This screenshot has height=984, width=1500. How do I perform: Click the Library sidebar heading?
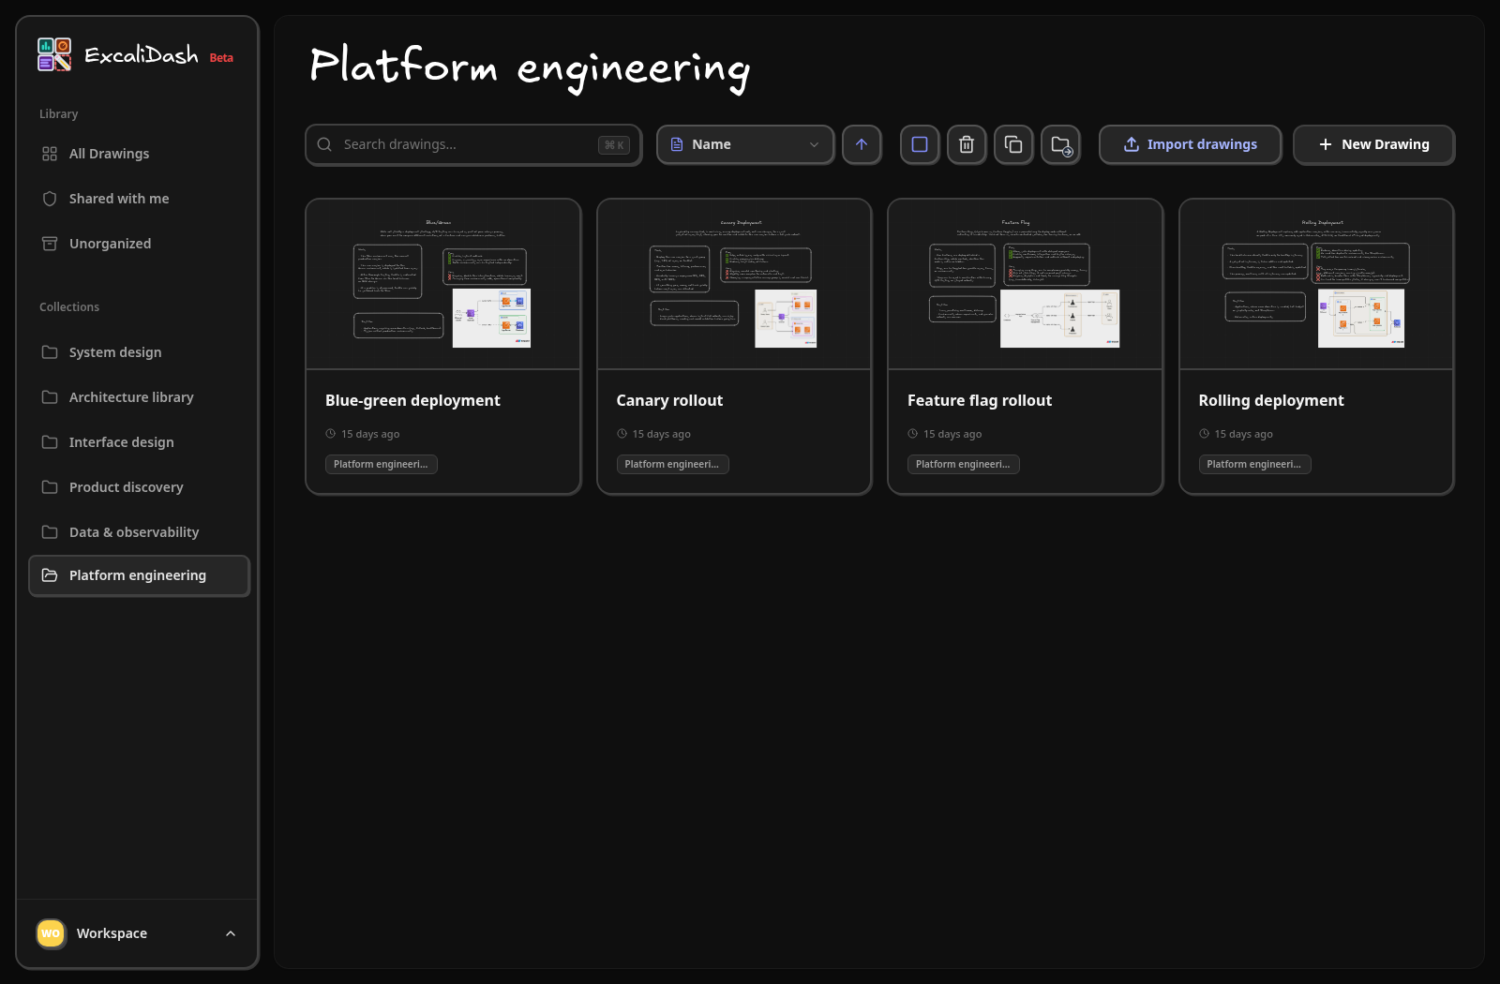(59, 114)
